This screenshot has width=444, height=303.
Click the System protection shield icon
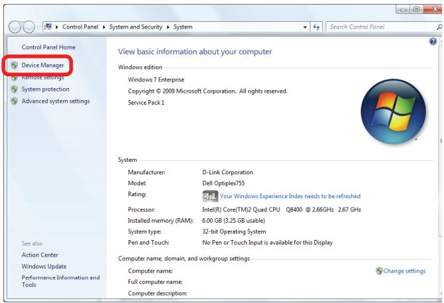(x=14, y=90)
